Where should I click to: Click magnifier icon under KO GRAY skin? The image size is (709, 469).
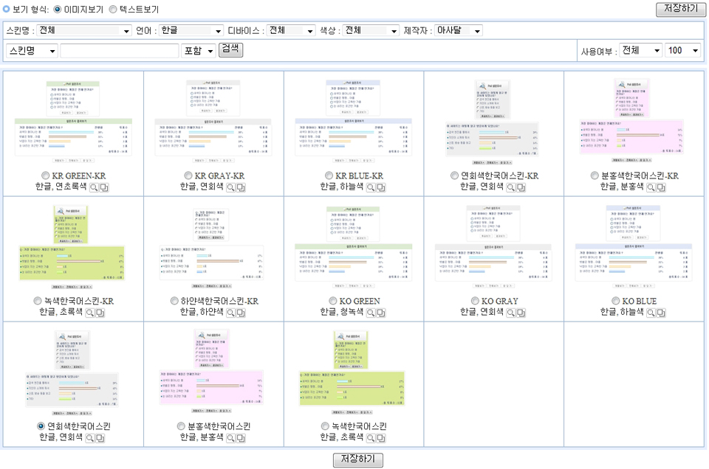(510, 313)
